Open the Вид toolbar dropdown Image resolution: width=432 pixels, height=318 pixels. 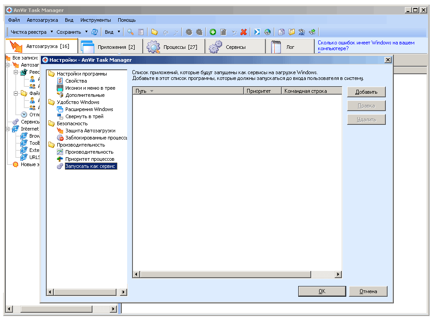(119, 32)
